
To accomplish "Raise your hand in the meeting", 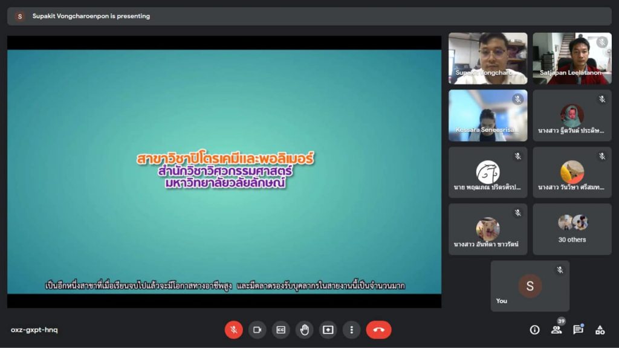I will 304,329.
